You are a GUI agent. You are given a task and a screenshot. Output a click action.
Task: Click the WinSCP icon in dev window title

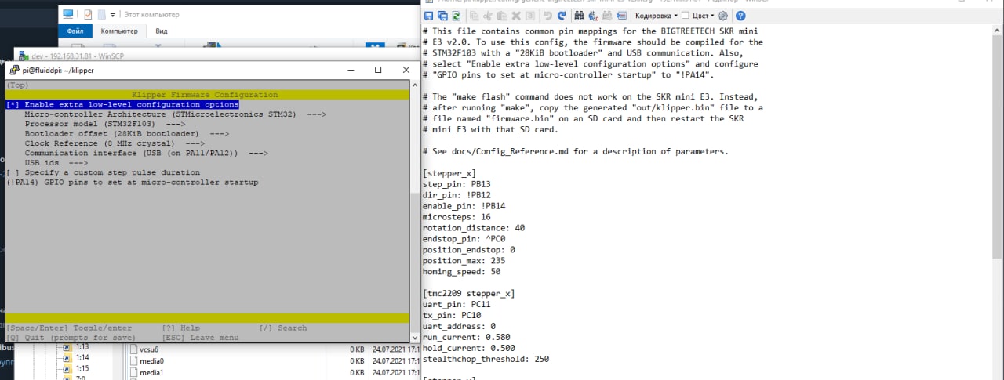(x=24, y=56)
